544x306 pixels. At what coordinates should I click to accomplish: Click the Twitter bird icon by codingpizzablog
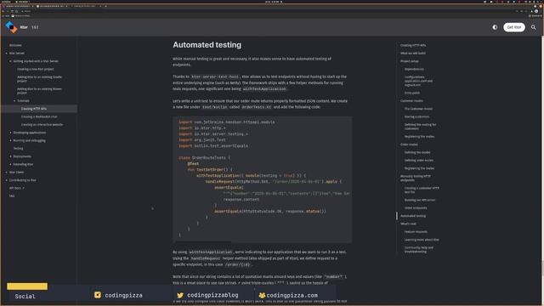click(179, 295)
